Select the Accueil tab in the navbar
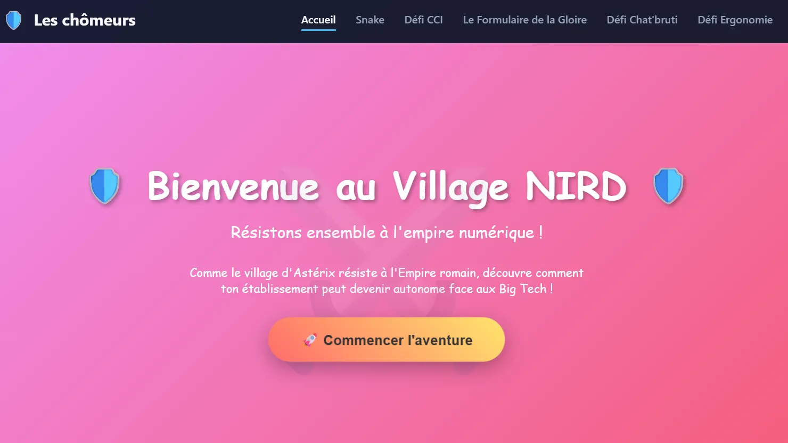 pos(318,19)
